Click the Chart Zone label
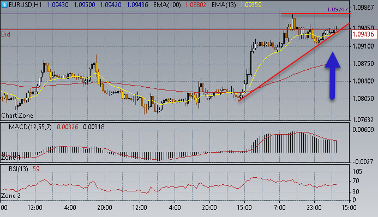Image resolution: width=378 pixels, height=217 pixels. coord(17,116)
